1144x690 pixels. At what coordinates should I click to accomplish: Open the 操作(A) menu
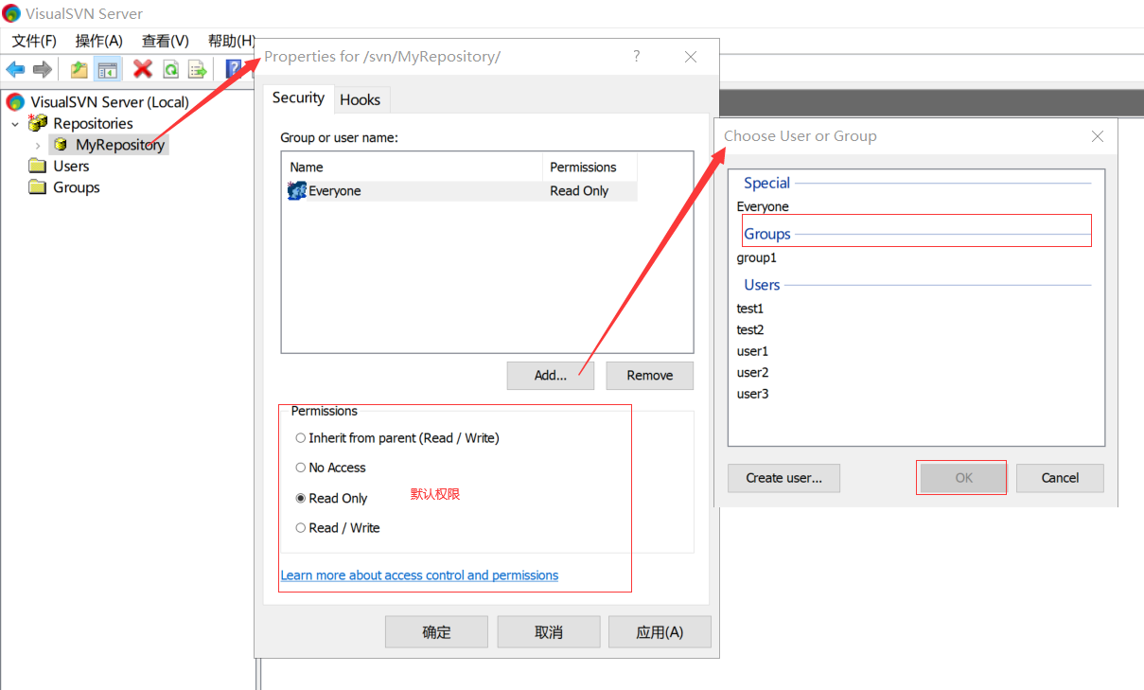[99, 41]
